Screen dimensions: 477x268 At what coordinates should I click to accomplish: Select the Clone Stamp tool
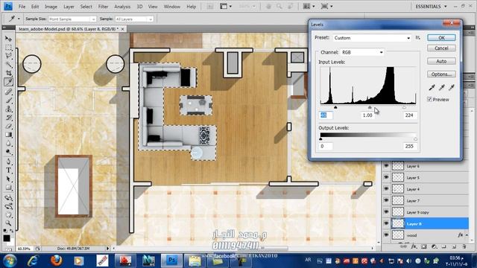[x=8, y=109]
